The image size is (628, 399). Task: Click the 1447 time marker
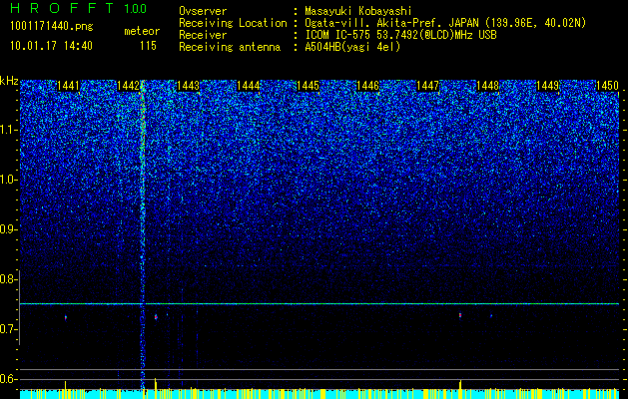[427, 86]
